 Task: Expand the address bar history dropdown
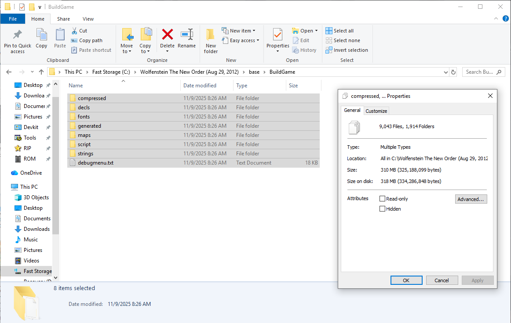[x=446, y=72]
